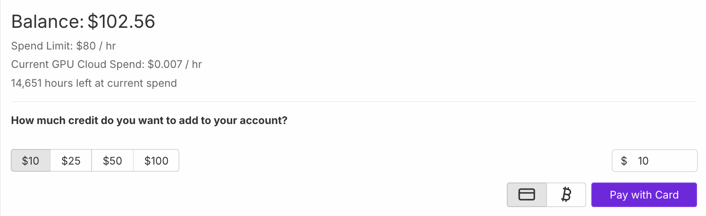Click the dollar sign in amount field
Image resolution: width=706 pixels, height=216 pixels.
click(624, 161)
